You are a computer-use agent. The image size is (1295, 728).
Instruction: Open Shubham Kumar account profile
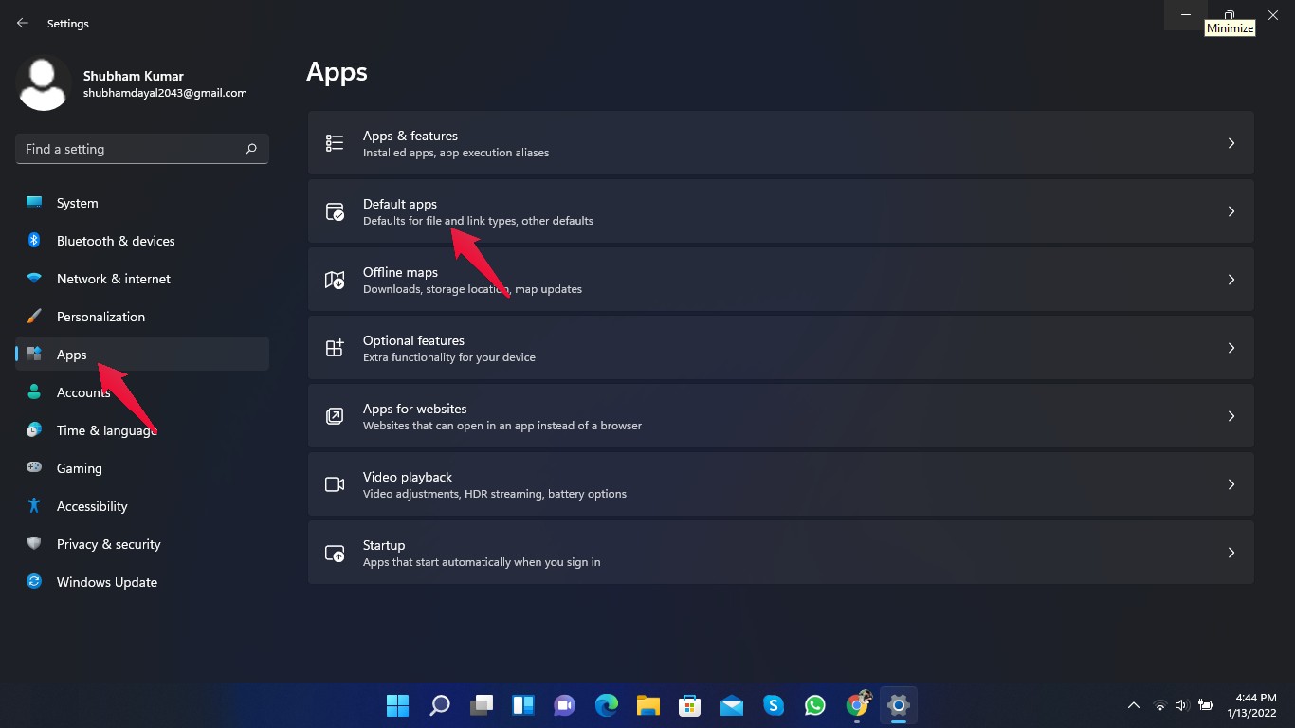pos(133,83)
